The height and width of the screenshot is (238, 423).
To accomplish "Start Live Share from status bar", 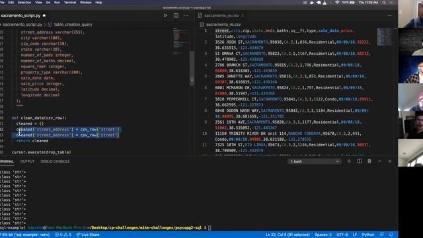I will coord(88,235).
